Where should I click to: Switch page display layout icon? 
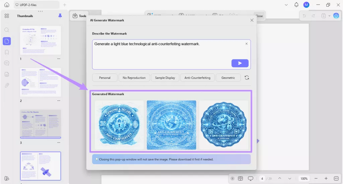[241, 179]
